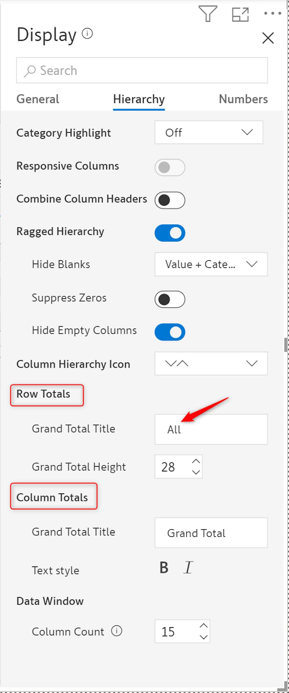289x693 pixels.
Task: Toggle bold text style for Column Totals
Action: [x=164, y=568]
